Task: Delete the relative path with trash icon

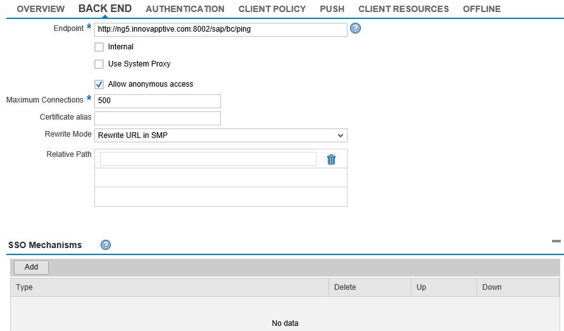Action: [x=331, y=159]
